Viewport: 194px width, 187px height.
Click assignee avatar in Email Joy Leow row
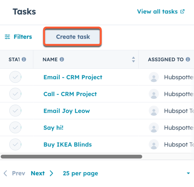[x=154, y=111]
